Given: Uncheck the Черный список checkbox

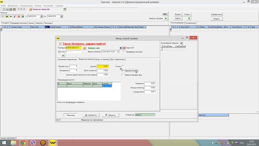Looking at the screenshot, I should tap(123, 71).
